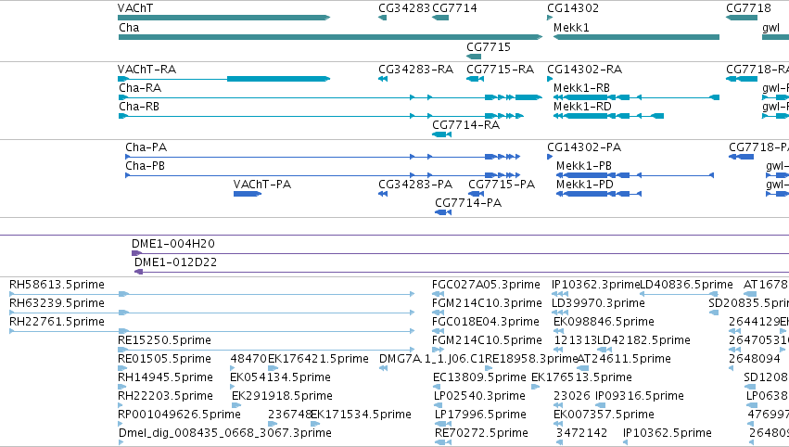Click the RE15250.5prime EST label
789x447 pixels.
pyautogui.click(x=164, y=340)
